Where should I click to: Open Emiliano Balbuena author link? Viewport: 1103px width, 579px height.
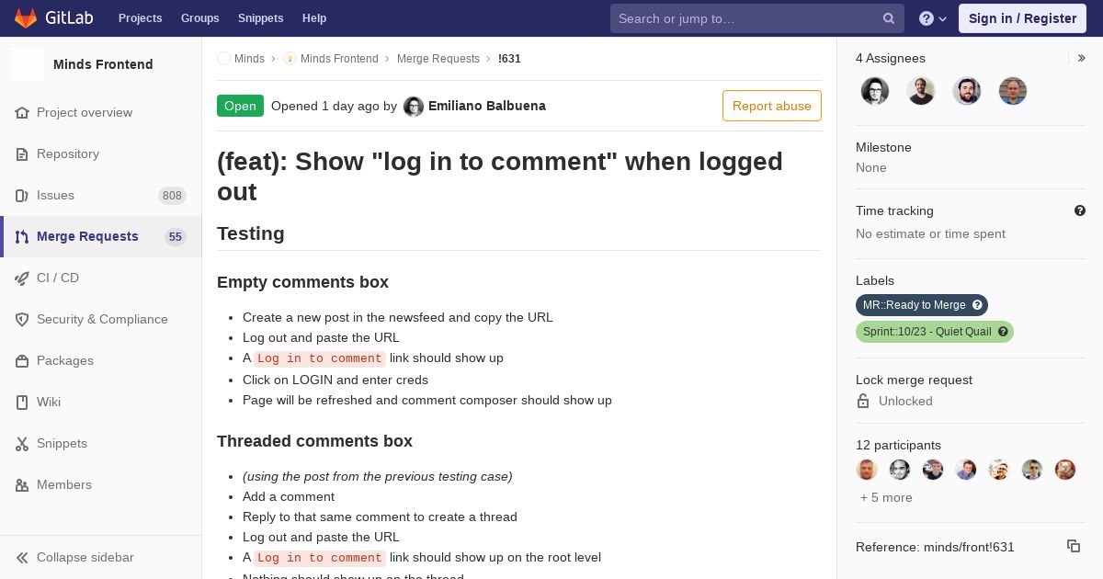pos(487,106)
